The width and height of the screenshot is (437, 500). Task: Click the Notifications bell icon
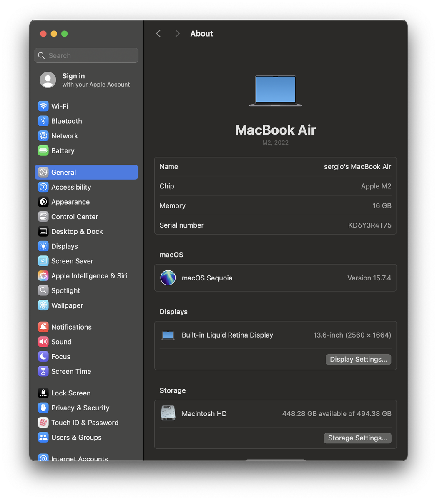coord(43,327)
